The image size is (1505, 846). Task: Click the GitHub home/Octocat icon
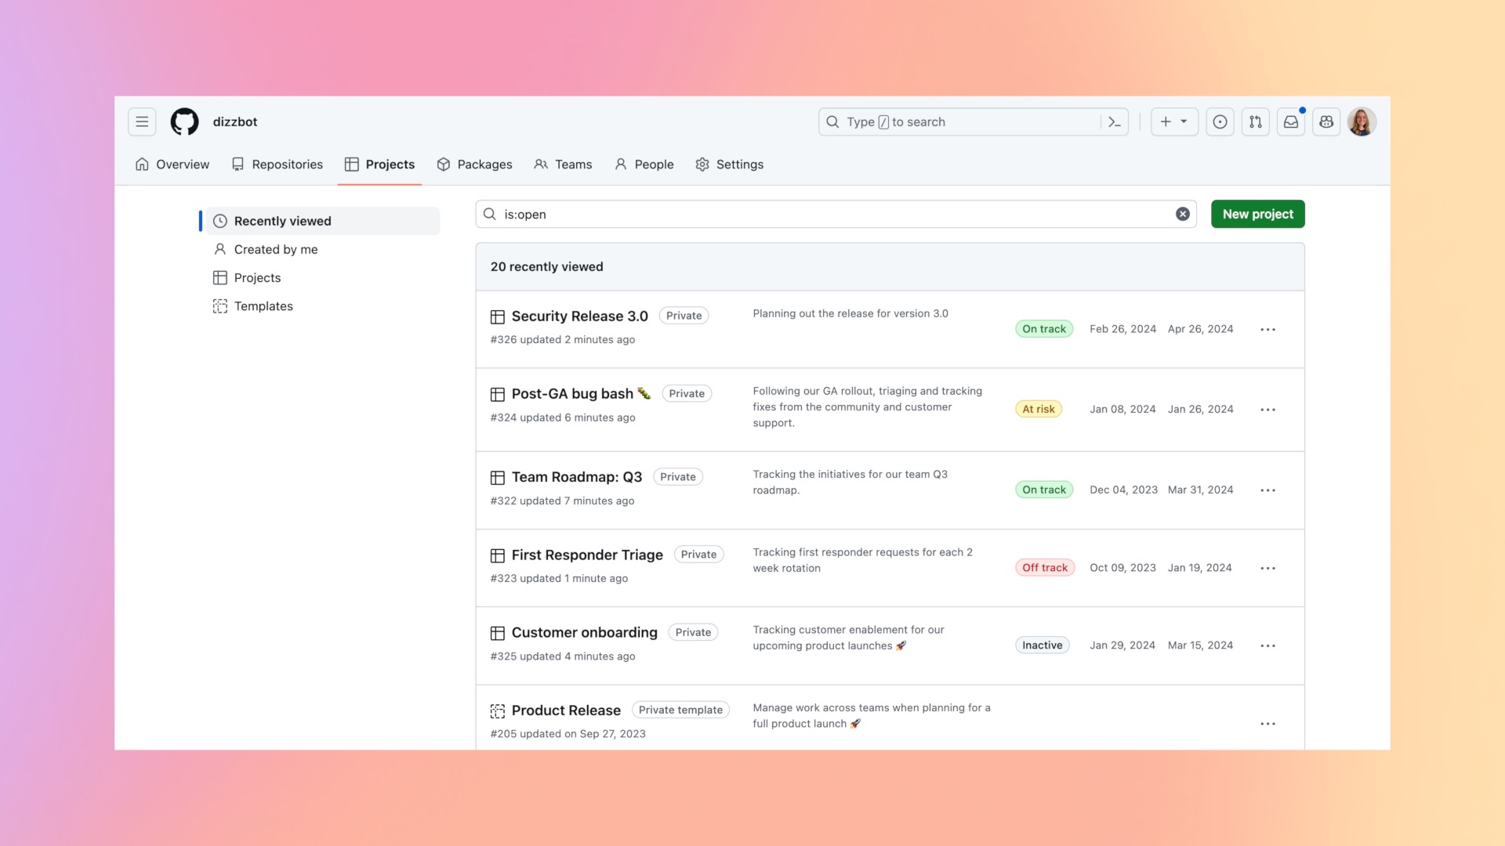[x=183, y=121]
